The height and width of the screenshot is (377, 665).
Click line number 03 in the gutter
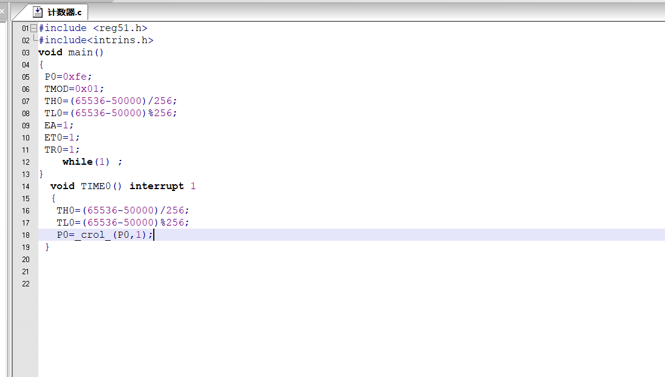[x=26, y=53]
